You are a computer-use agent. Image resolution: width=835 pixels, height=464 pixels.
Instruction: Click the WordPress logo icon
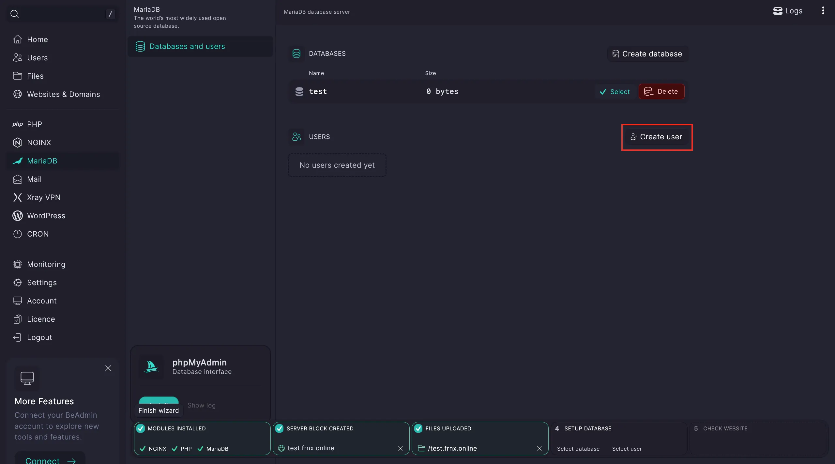[x=18, y=216]
